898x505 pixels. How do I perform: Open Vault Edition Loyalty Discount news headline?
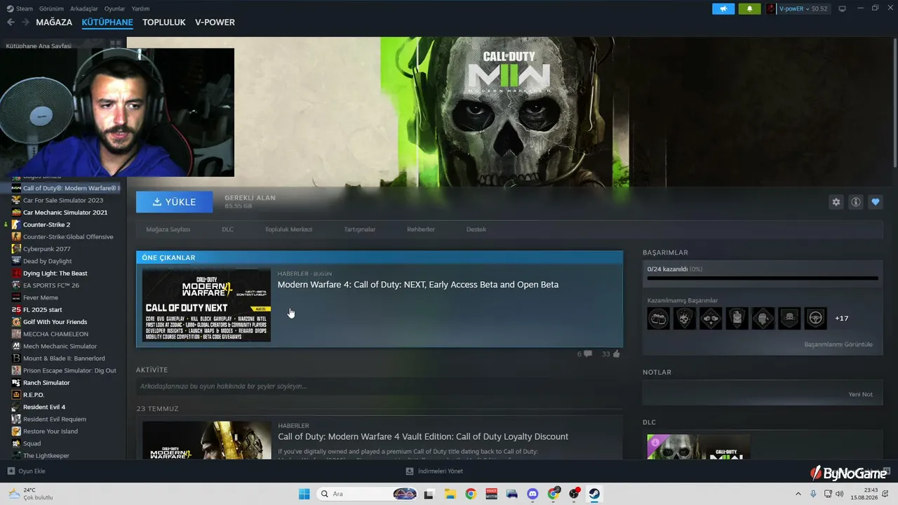coord(423,436)
